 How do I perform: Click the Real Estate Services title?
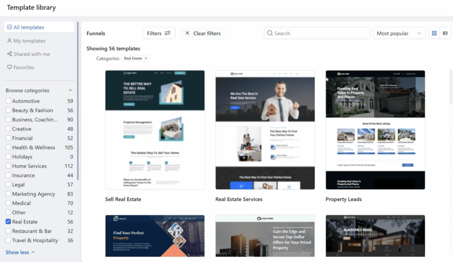coord(239,199)
